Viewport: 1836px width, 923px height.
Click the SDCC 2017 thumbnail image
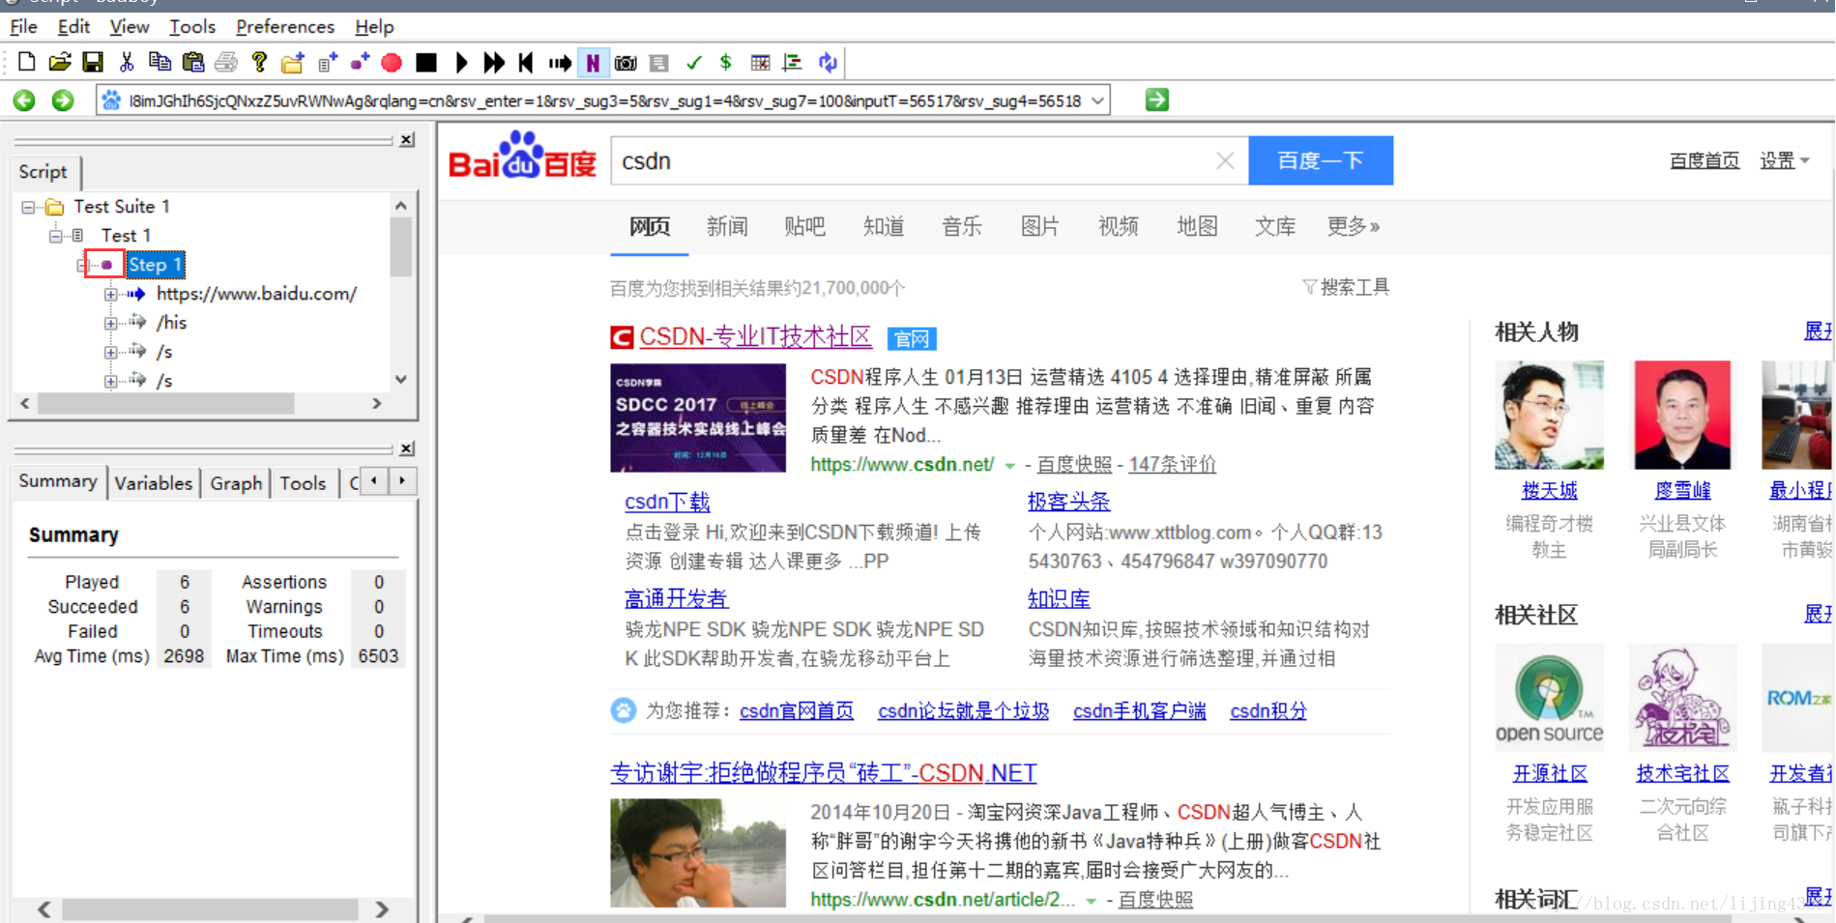coord(698,418)
